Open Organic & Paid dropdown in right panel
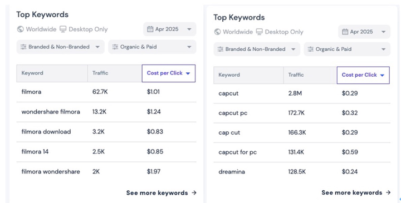 [x=347, y=49]
